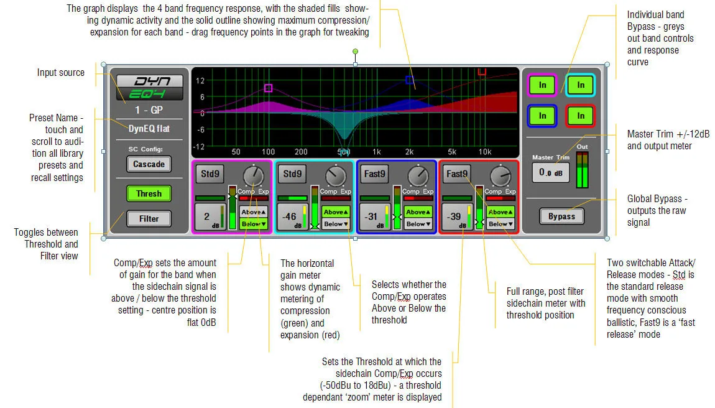Toggle the red band In button
Viewport: 715px width, 408px height.
581,116
